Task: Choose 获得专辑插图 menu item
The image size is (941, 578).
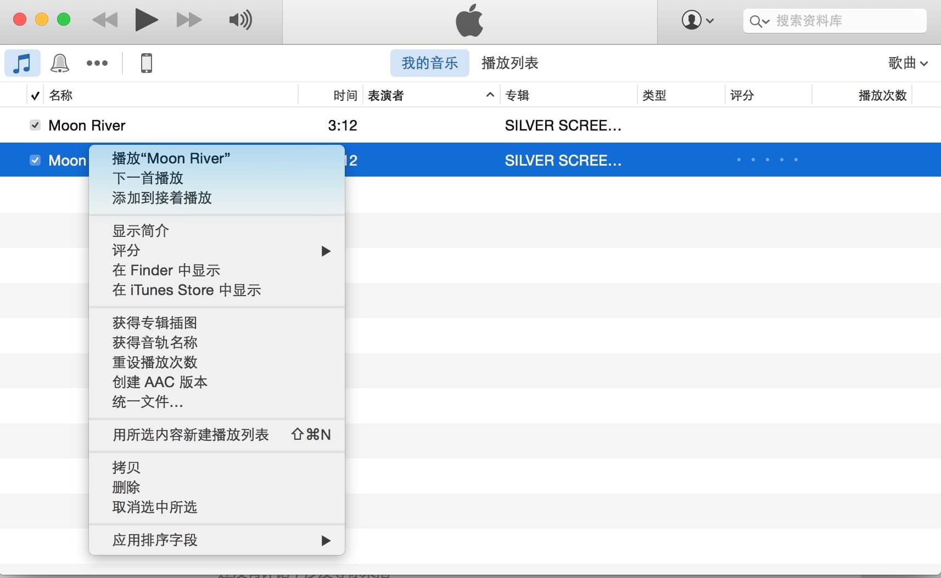Action: point(217,323)
